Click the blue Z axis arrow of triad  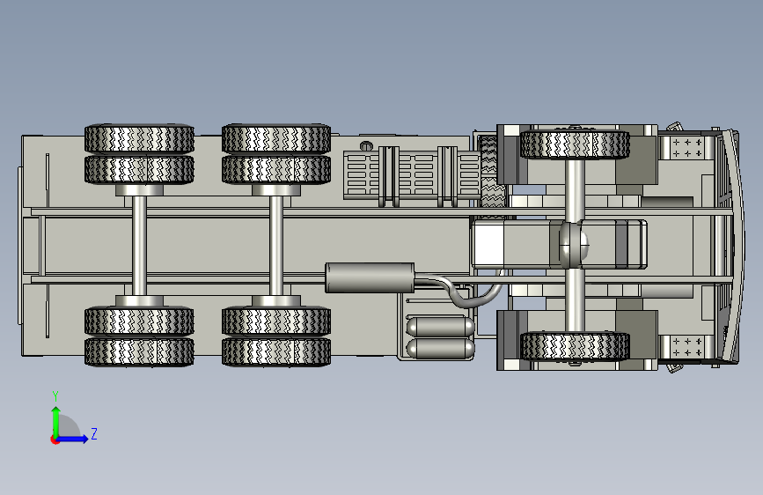(73, 439)
